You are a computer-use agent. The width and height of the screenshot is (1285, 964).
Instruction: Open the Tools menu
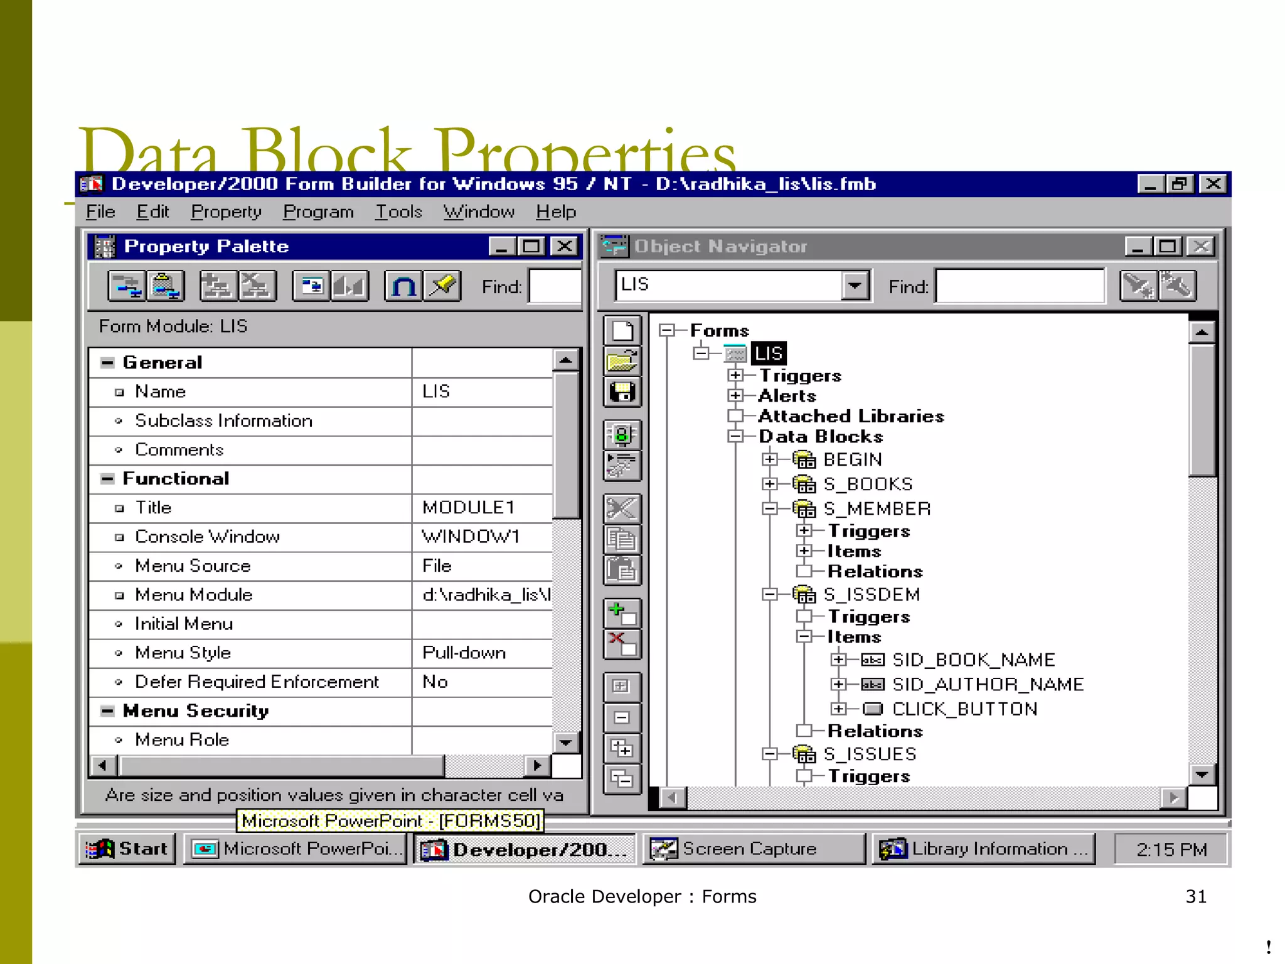coord(398,212)
